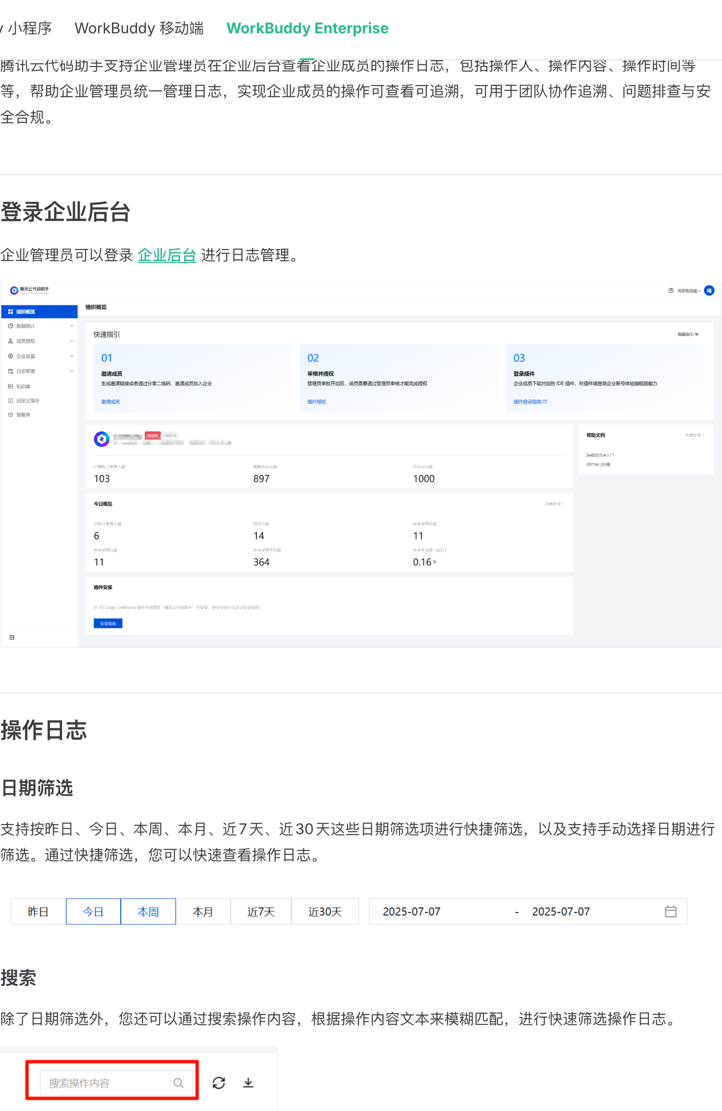
Task: Click the 数据统计 pie chart icon
Action: point(10,326)
